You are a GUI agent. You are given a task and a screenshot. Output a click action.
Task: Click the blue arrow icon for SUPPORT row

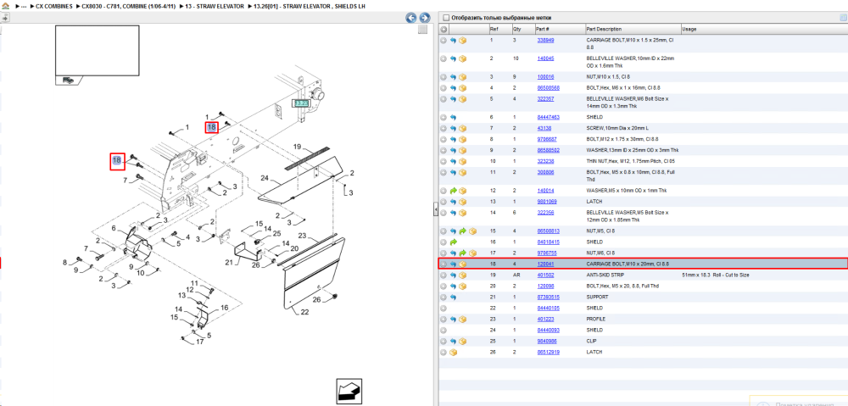pyautogui.click(x=453, y=298)
